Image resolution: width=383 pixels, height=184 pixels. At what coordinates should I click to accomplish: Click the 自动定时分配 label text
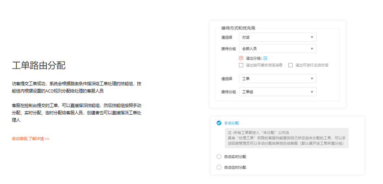(x=235, y=167)
